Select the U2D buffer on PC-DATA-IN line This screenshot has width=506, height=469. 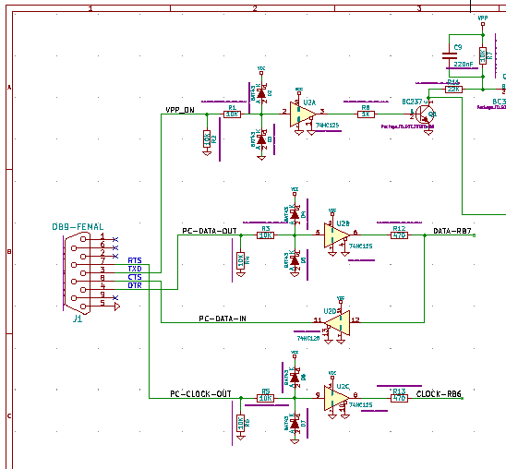[337, 322]
